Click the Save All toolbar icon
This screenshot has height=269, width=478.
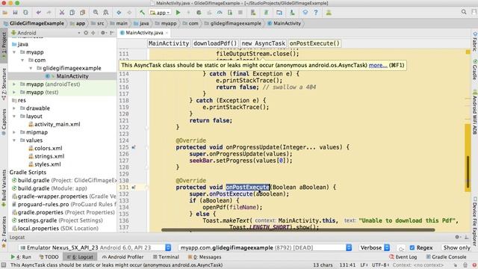tap(15, 13)
